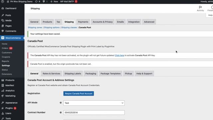Open the Products settings tab
Viewport: 213px width, 120px height.
tap(47, 22)
